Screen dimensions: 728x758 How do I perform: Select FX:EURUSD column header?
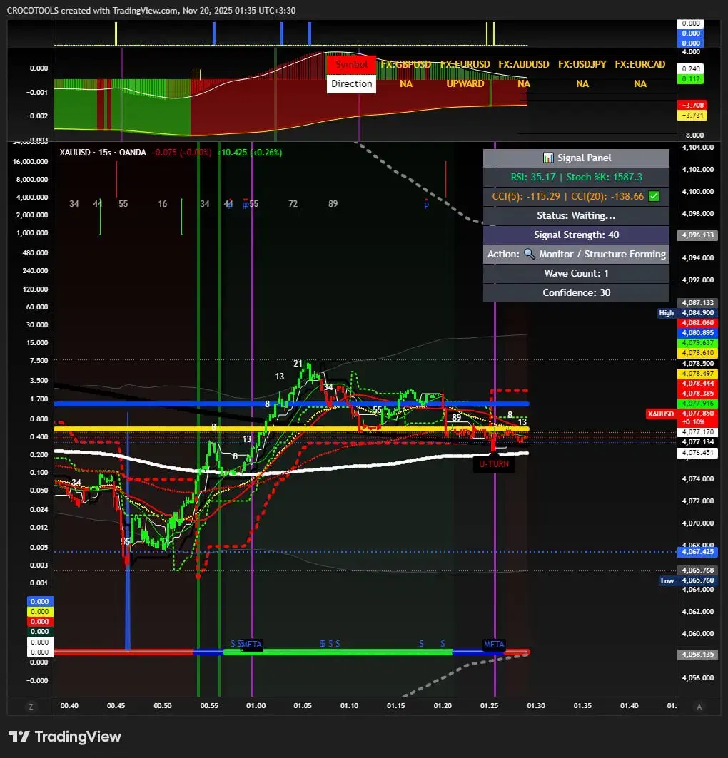(x=465, y=64)
